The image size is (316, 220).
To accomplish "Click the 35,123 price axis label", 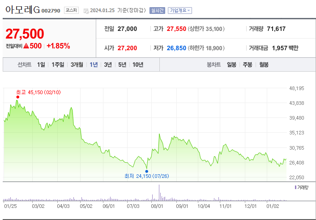I will (297, 133).
